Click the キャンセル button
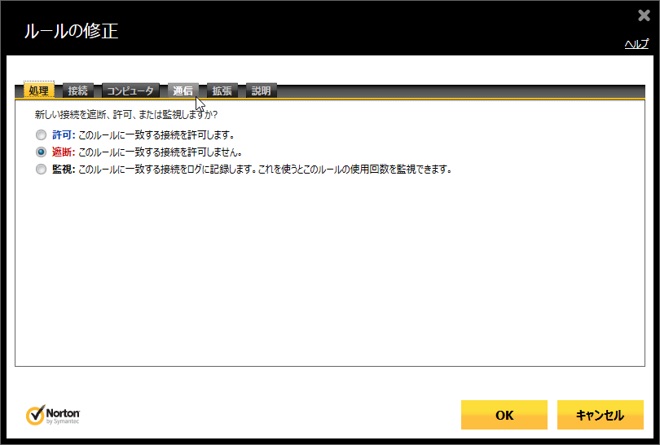 (600, 415)
